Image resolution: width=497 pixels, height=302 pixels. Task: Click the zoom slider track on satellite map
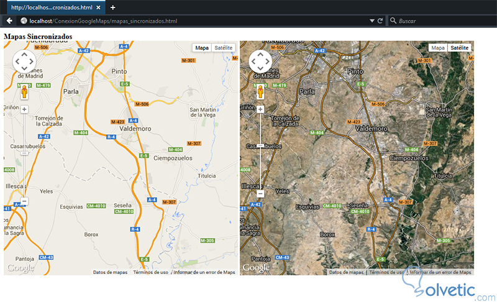click(260, 152)
